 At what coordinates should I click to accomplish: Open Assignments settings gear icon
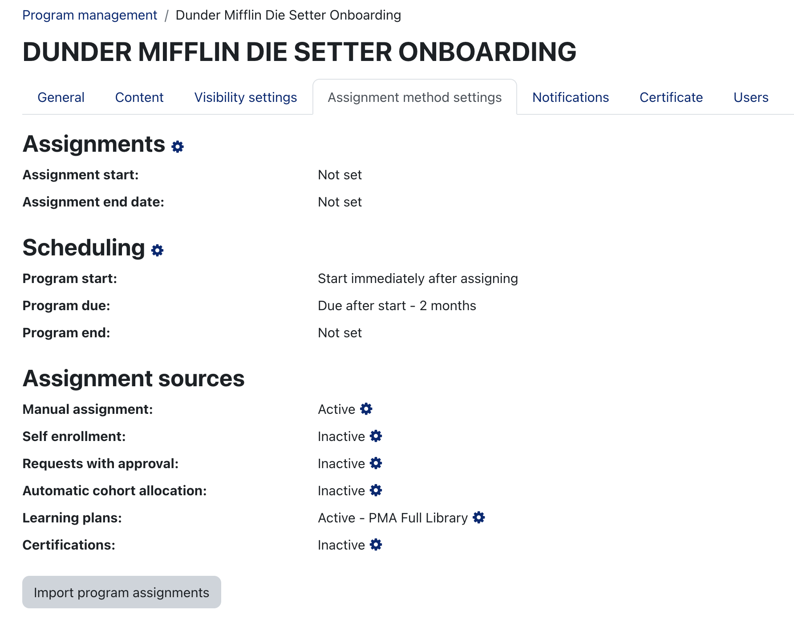[178, 147]
